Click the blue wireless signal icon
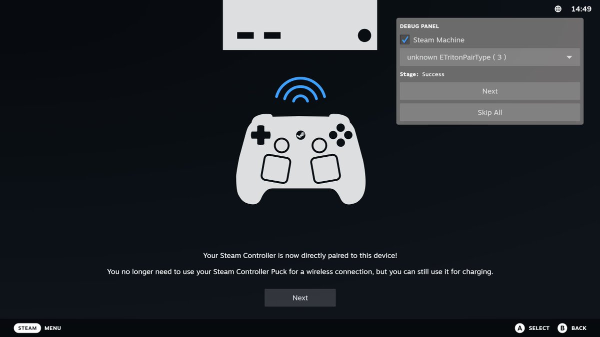600x337 pixels. coord(300,90)
